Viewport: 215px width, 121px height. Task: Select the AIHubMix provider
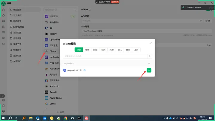point(60,22)
